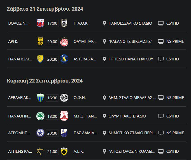Click the Athens Kallithea crest
This screenshot has width=191, height=160.
click(x=41, y=151)
